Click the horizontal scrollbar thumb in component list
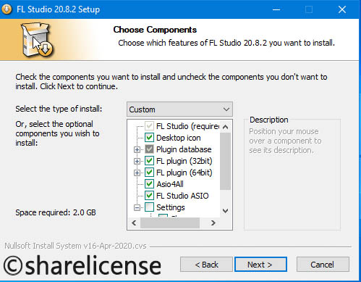Image resolution: width=361 pixels, height=282 pixels. point(170,223)
